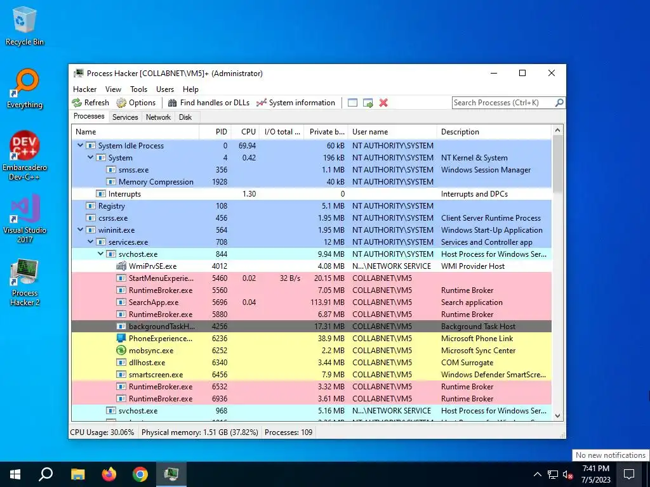This screenshot has height=487, width=650.
Task: Click the WmiPrvSE.exe process icon
Action: tap(121, 266)
